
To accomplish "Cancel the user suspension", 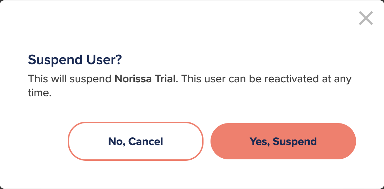I will point(135,141).
